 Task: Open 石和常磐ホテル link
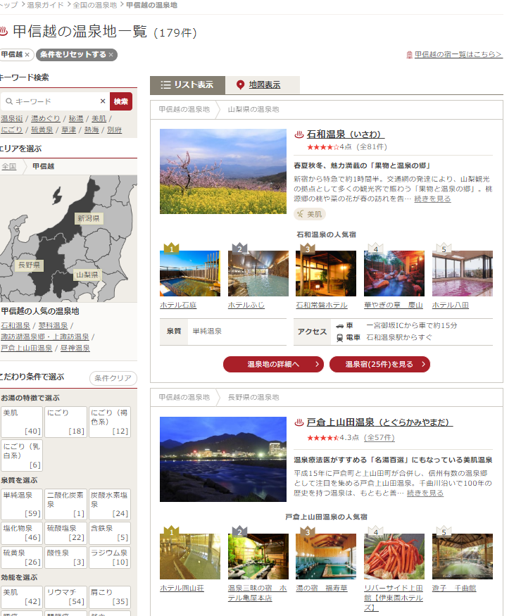(322, 306)
